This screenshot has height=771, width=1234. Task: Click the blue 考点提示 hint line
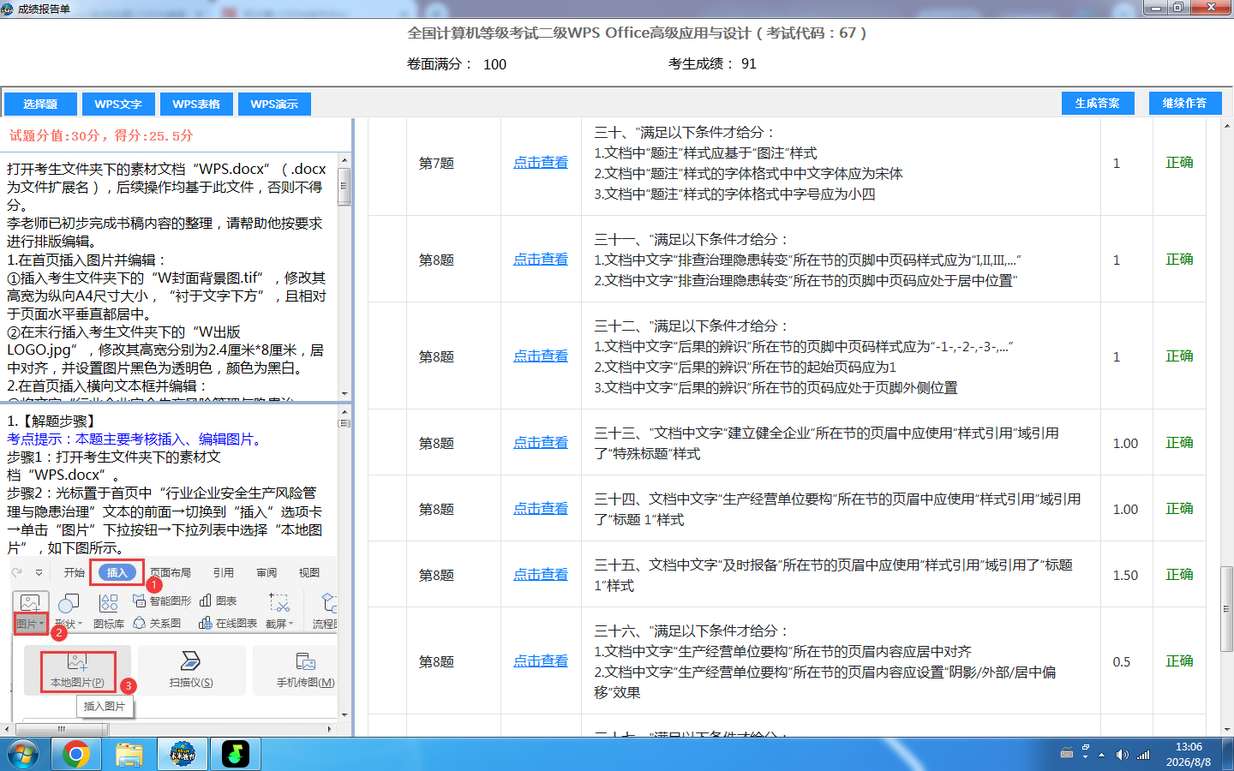pyautogui.click(x=135, y=439)
